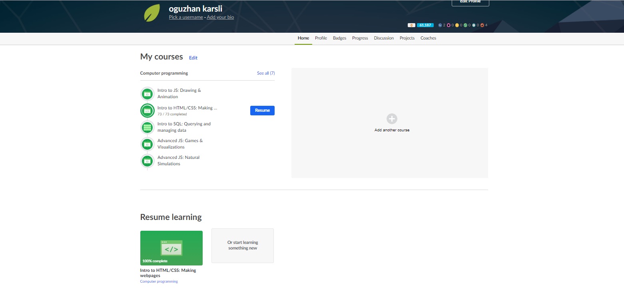
Task: Open Advanced JS: Natural Simulations course
Action: [178, 160]
